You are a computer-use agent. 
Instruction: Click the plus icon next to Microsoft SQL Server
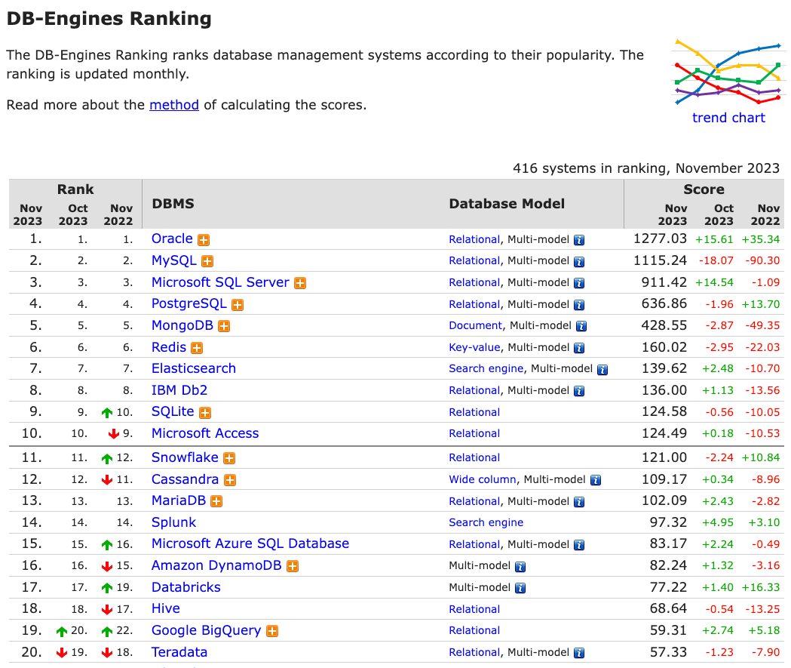tap(300, 283)
